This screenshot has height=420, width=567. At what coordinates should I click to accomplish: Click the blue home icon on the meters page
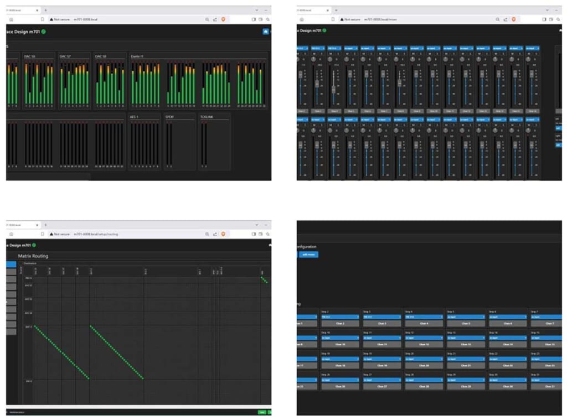click(x=266, y=32)
